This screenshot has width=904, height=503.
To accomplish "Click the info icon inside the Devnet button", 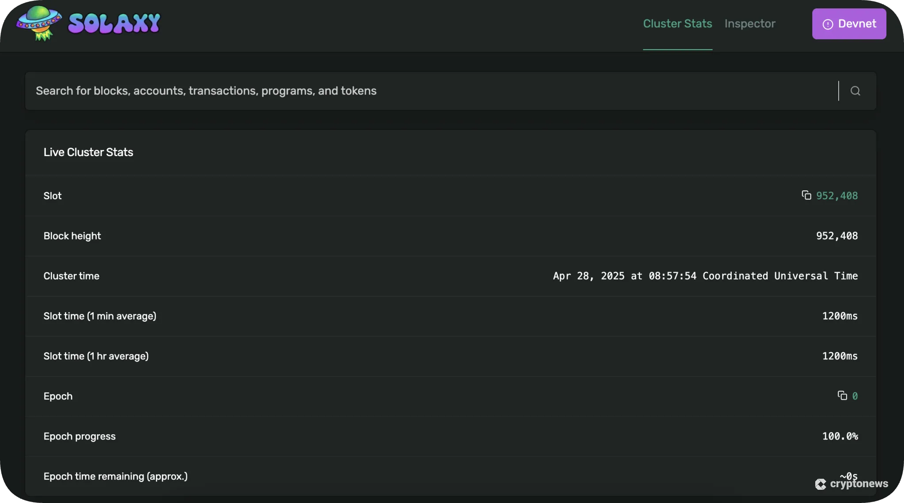I will [827, 23].
